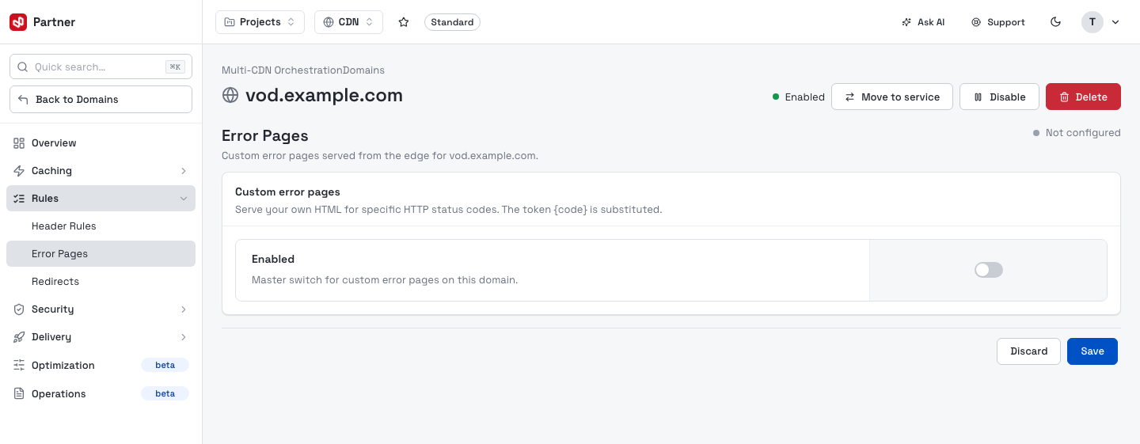This screenshot has width=1140, height=444.
Task: Expand the Delivery section chevron
Action: click(184, 337)
